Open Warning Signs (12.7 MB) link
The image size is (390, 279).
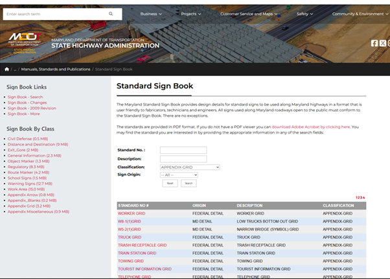[x=30, y=184]
